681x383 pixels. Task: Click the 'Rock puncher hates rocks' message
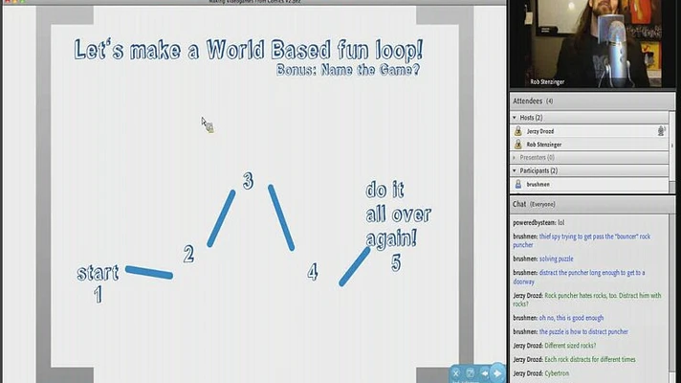coord(586,300)
